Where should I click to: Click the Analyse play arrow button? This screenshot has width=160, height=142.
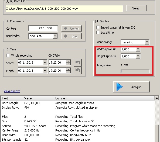coord(131,87)
